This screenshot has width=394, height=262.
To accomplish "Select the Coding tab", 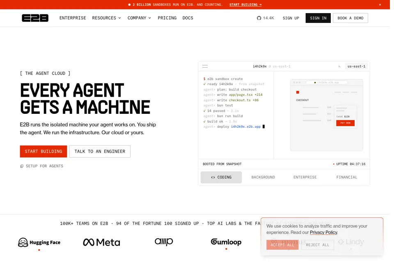I will tap(221, 177).
